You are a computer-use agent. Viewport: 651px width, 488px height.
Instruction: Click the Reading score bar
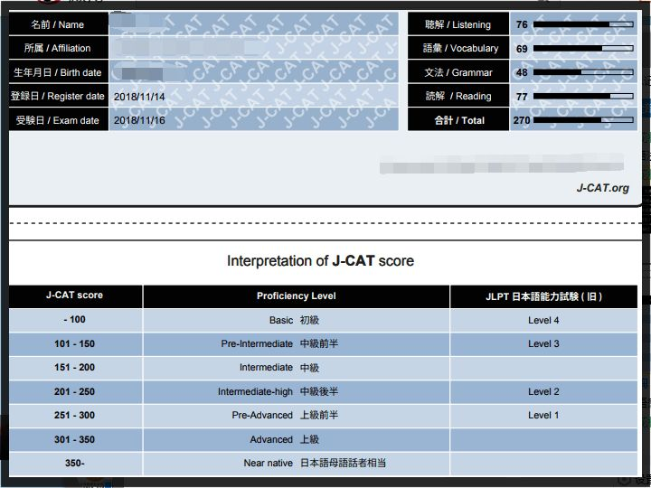point(583,97)
